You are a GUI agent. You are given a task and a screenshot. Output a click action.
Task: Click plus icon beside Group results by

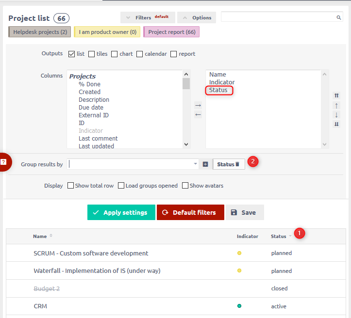(x=205, y=164)
